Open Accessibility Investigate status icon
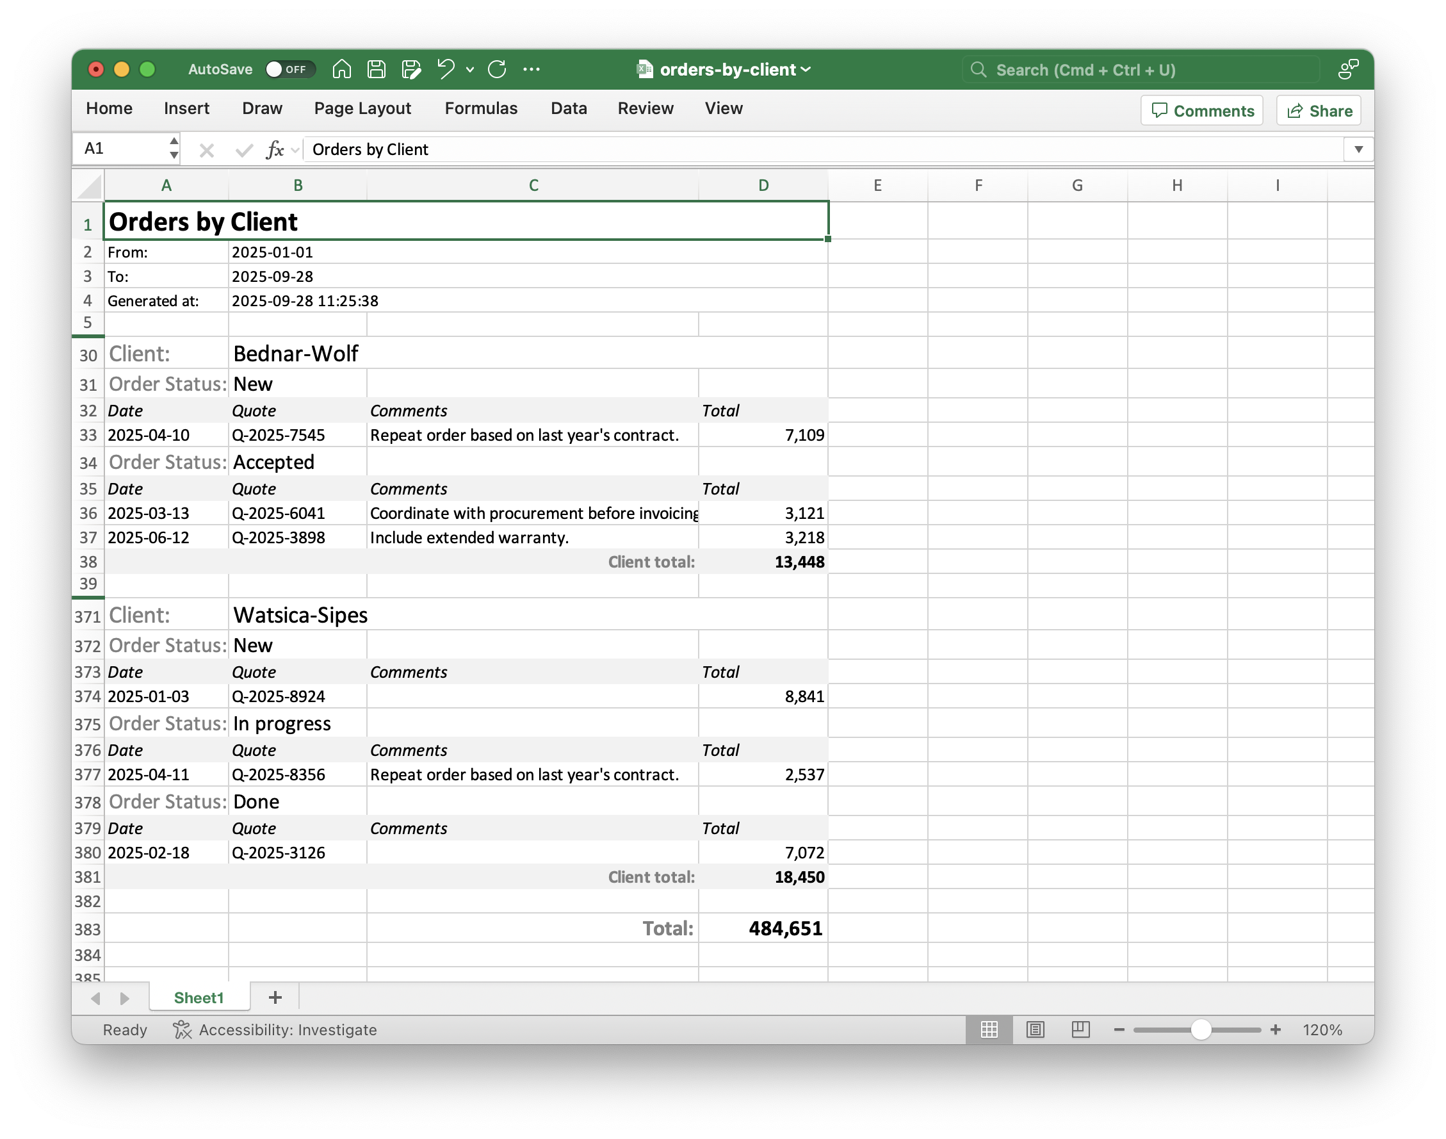Image resolution: width=1446 pixels, height=1139 pixels. [182, 1029]
